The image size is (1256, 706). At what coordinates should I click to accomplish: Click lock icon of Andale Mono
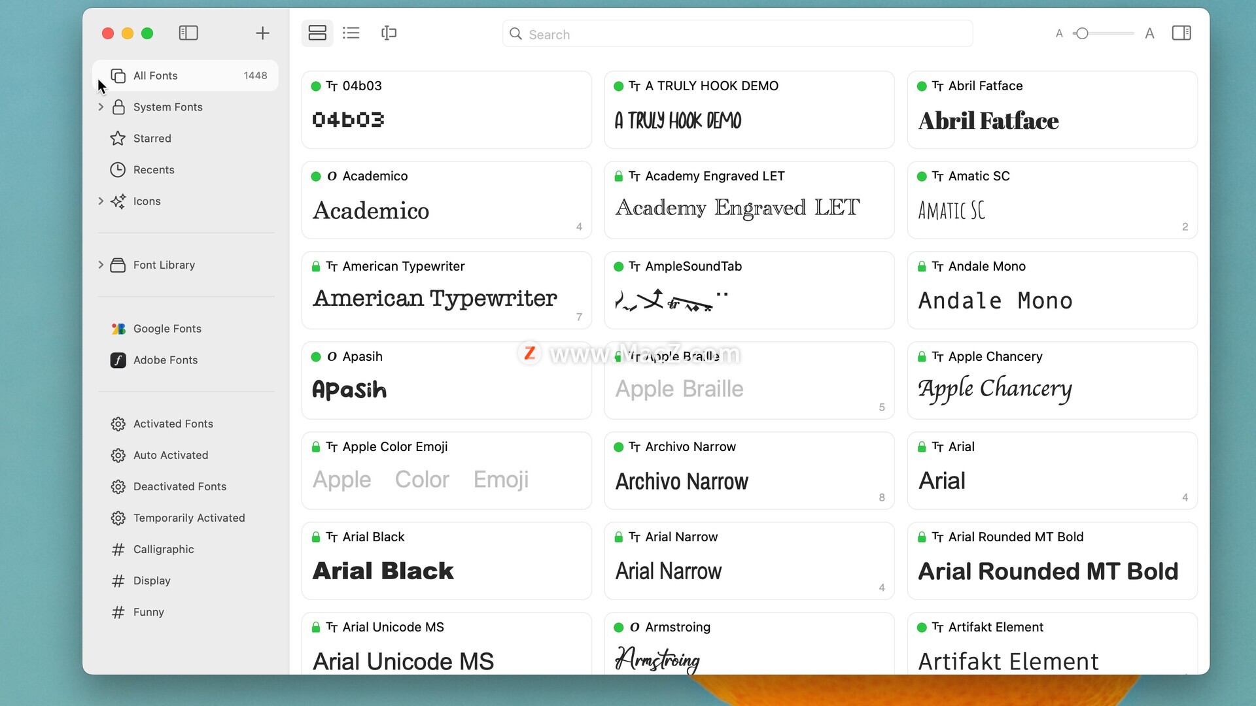(x=922, y=266)
